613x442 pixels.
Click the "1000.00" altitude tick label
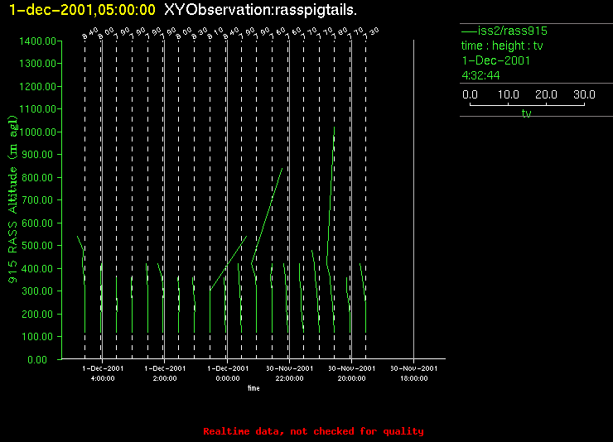tap(37, 132)
